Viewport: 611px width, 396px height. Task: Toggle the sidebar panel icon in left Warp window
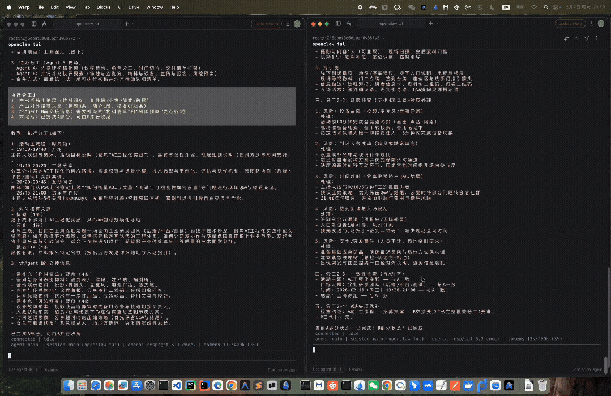[34, 24]
